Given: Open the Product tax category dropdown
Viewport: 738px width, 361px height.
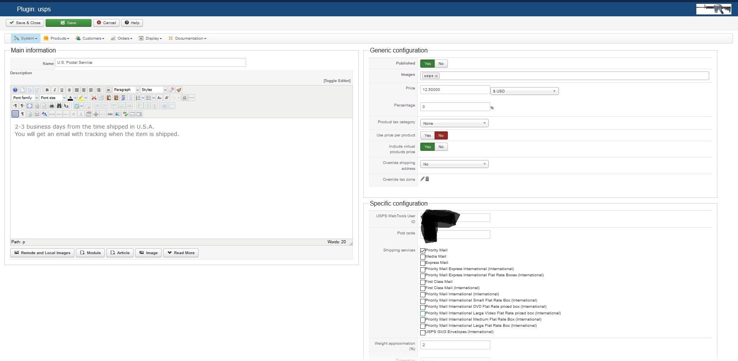Looking at the screenshot, I should (x=454, y=123).
